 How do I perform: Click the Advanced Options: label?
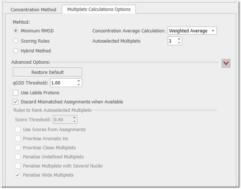31,62
